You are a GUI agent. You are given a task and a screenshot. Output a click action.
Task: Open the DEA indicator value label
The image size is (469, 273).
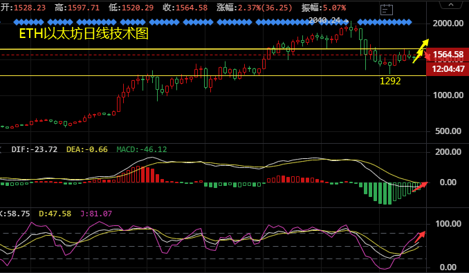coord(87,149)
